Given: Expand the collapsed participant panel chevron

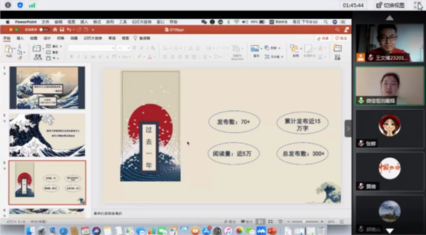Looking at the screenshot, I should (348, 128).
